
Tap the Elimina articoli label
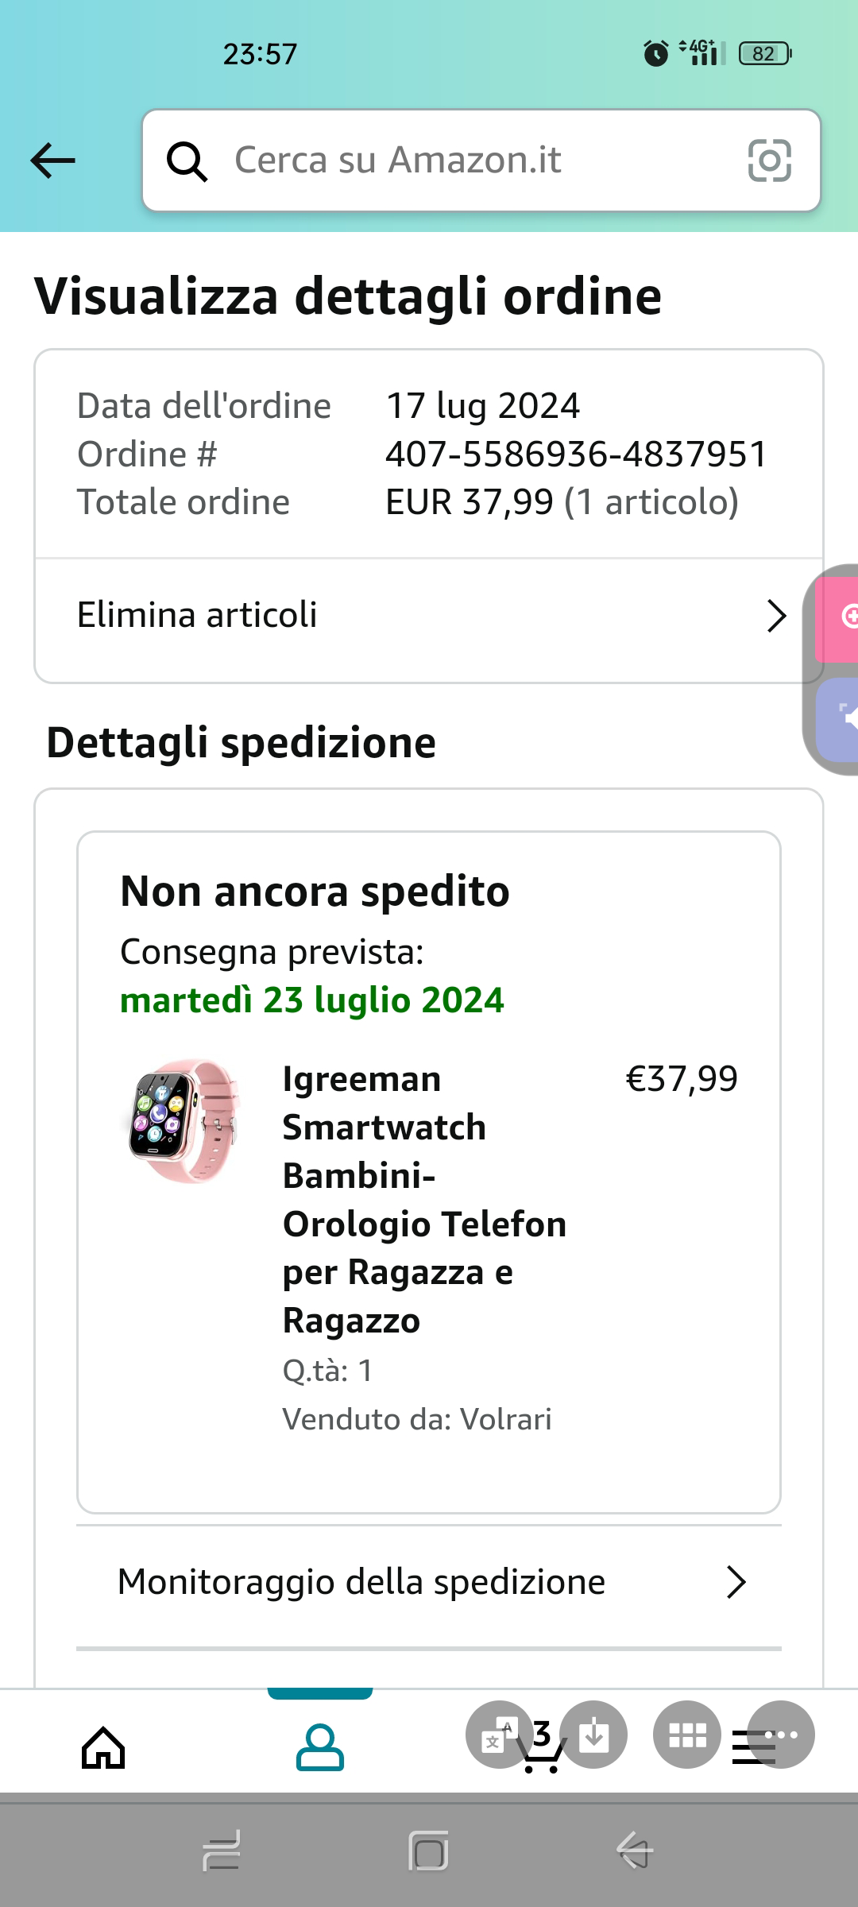click(197, 615)
